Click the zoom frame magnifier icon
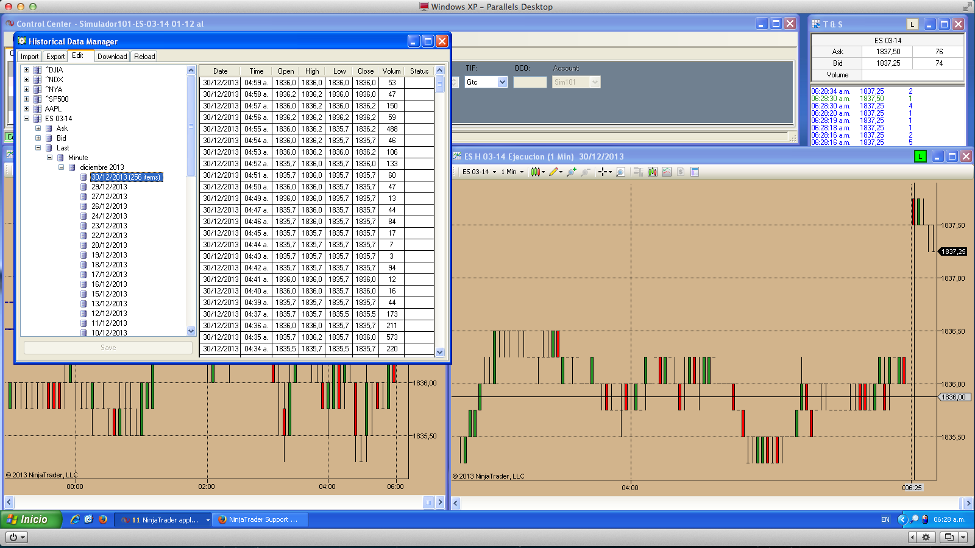Screen dimensions: 975x548 coord(620,172)
